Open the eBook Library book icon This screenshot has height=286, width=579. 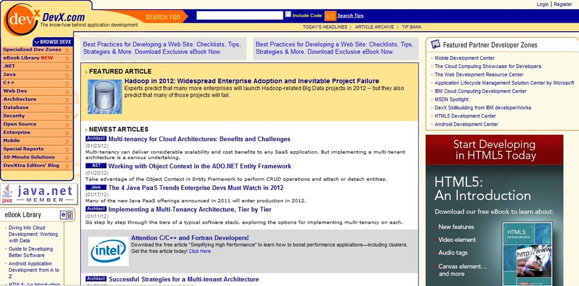coord(66,215)
